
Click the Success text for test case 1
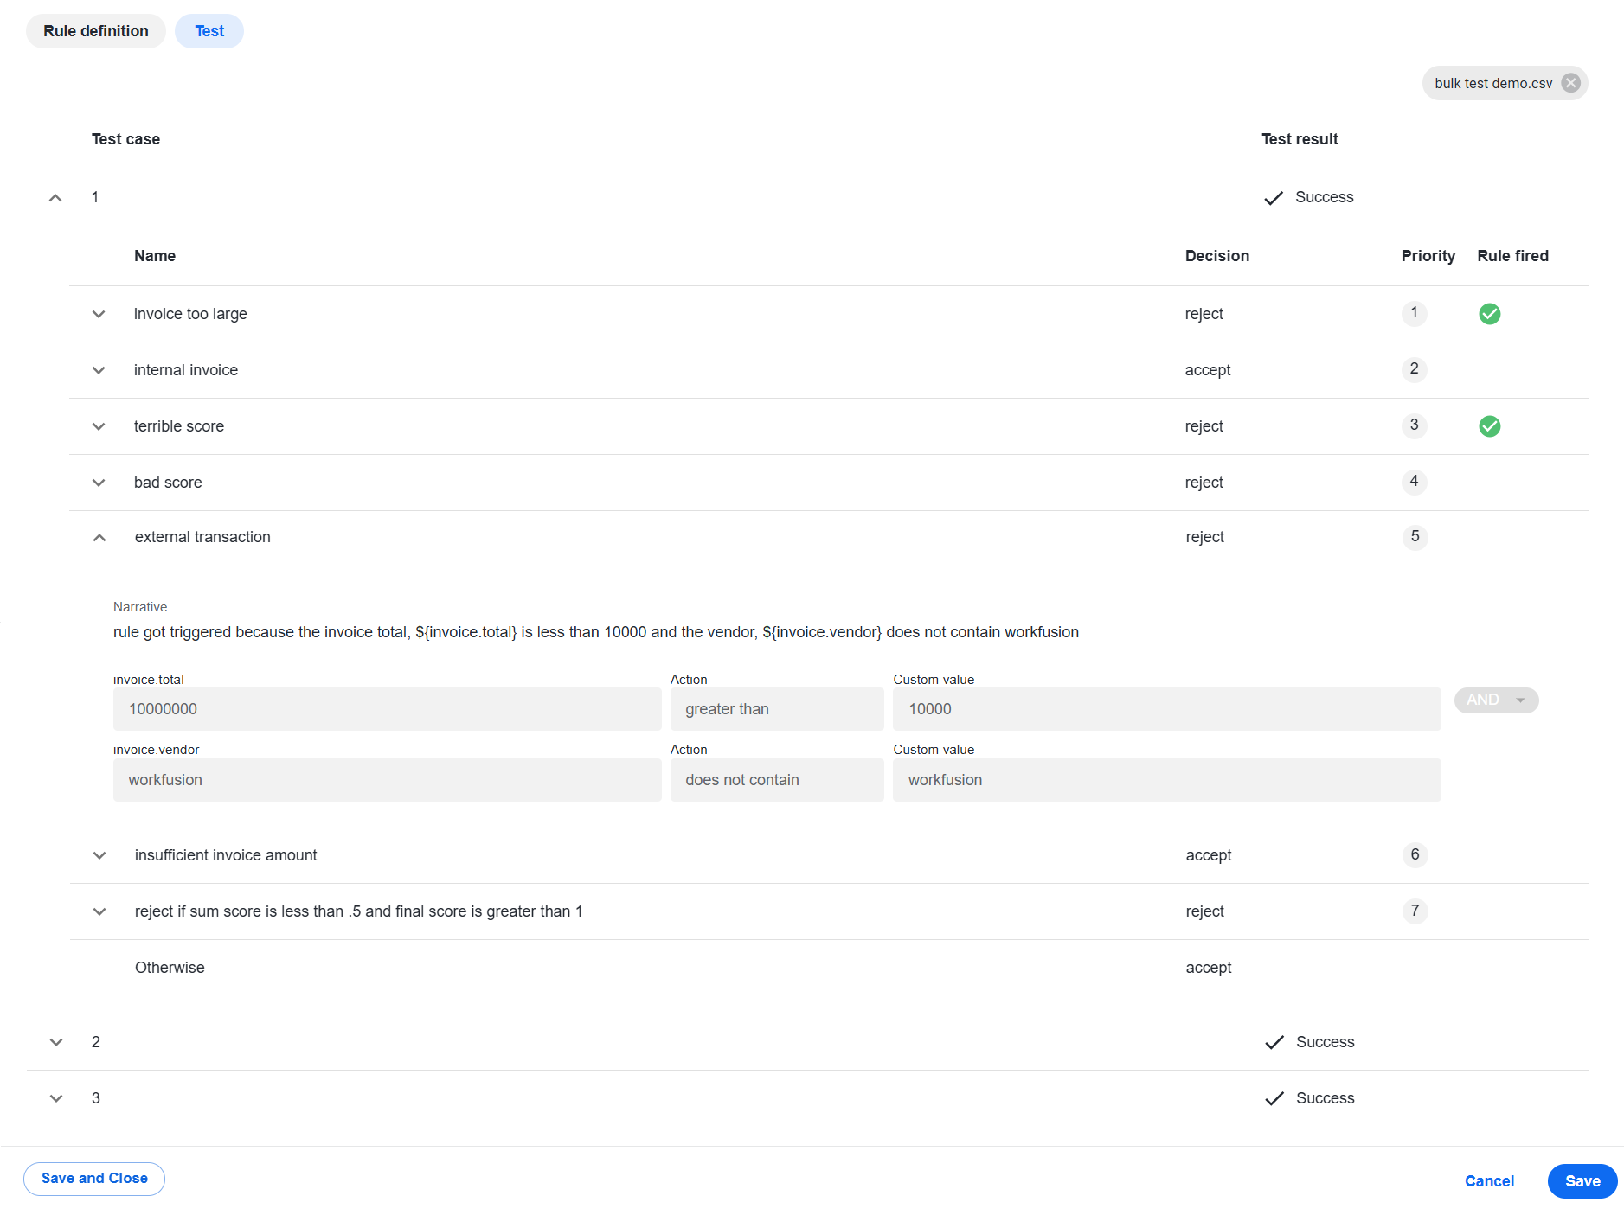tap(1324, 197)
